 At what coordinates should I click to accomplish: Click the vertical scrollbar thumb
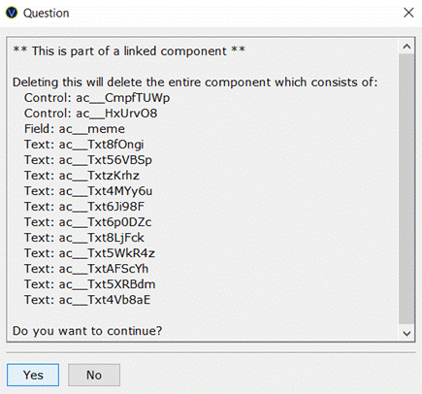[406, 189]
